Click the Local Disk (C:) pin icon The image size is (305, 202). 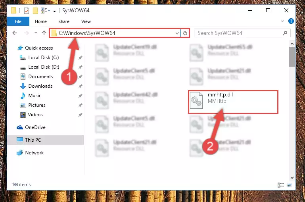81,58
